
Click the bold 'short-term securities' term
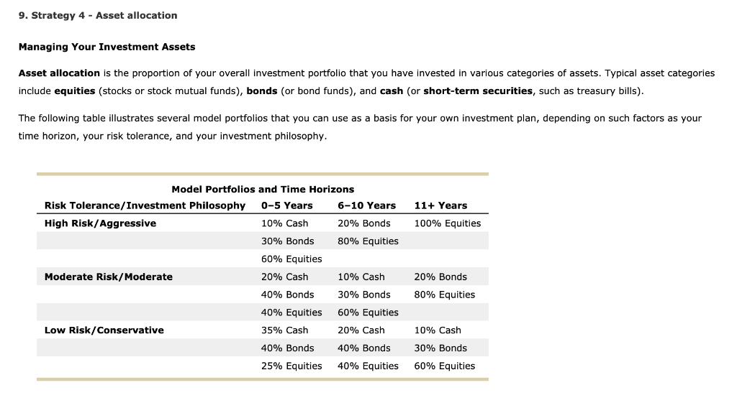(x=478, y=91)
